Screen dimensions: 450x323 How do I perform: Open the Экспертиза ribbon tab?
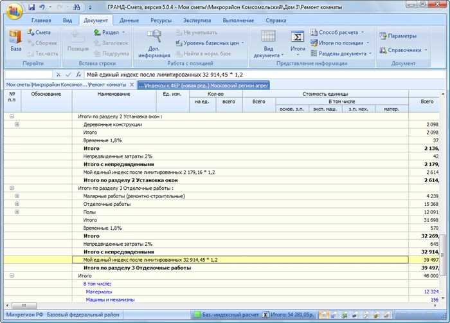(x=196, y=21)
